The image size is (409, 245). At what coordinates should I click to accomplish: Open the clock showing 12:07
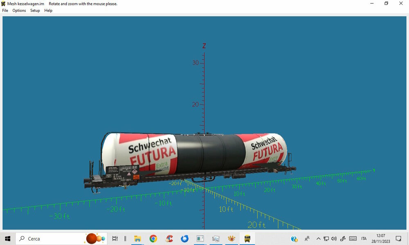[x=381, y=238]
